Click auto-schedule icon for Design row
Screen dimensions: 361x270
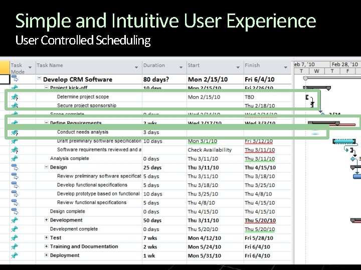click(x=15, y=167)
